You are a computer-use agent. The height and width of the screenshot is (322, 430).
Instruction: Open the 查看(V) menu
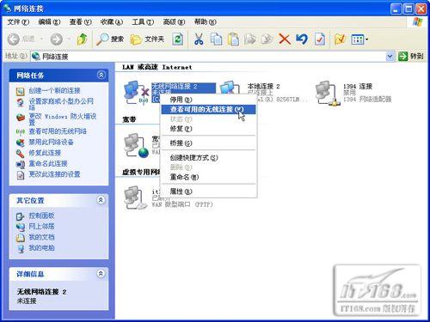coord(80,21)
